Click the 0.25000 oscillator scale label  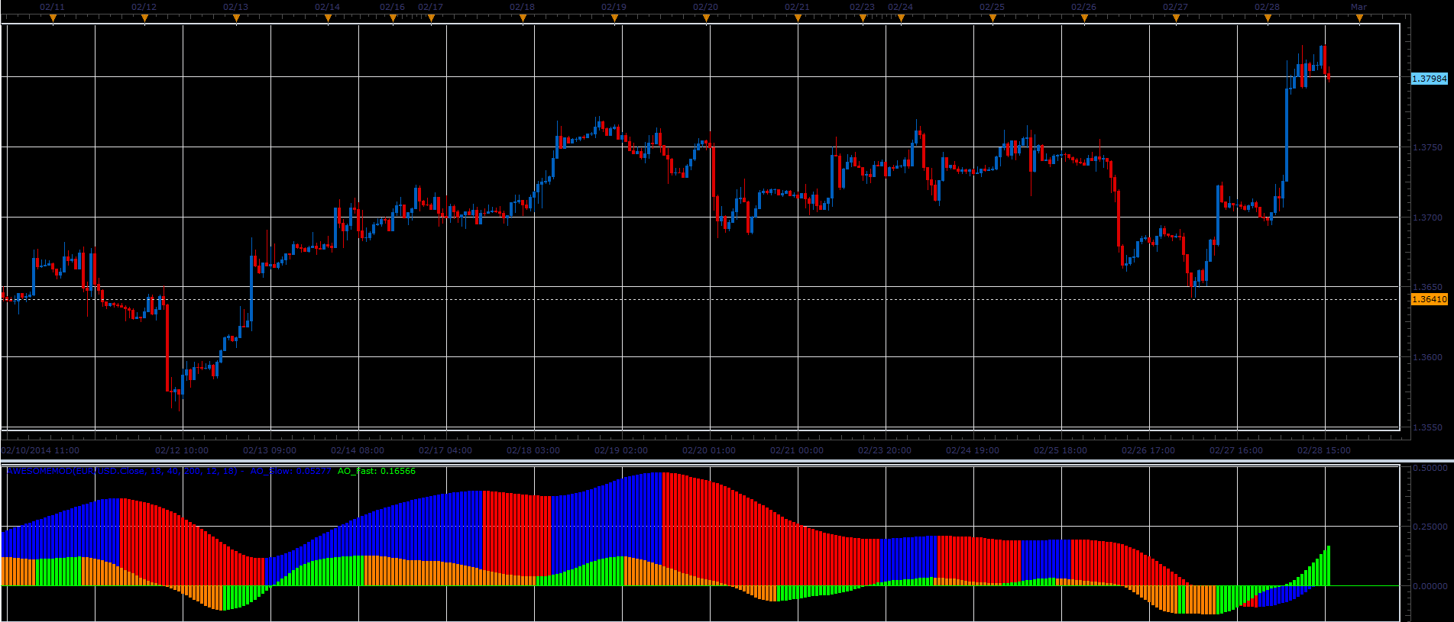point(1430,527)
